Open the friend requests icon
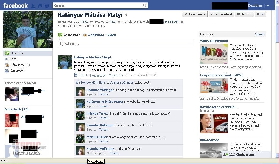 click(x=33, y=6)
